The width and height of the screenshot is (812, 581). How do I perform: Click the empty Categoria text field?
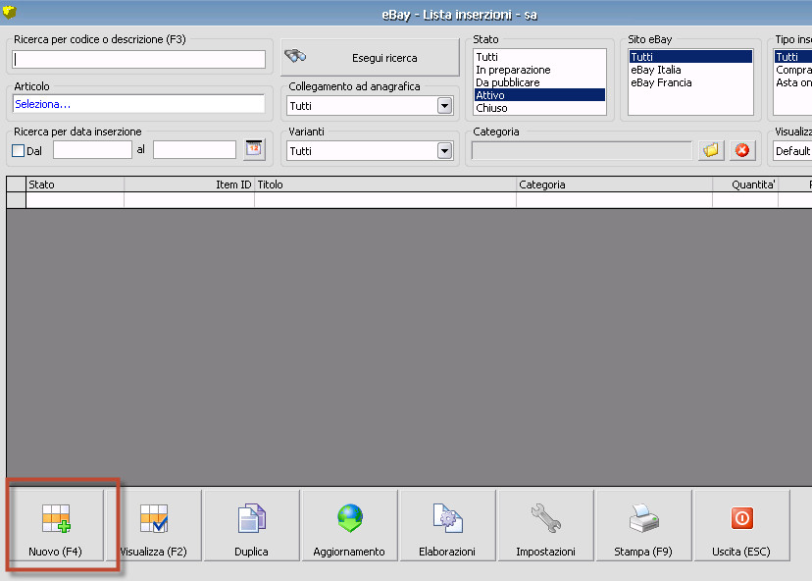click(x=582, y=151)
